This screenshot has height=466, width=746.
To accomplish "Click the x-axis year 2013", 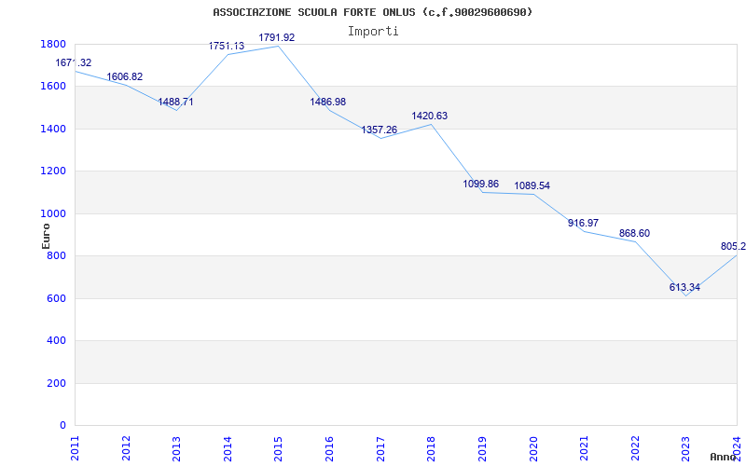I will point(176,448).
